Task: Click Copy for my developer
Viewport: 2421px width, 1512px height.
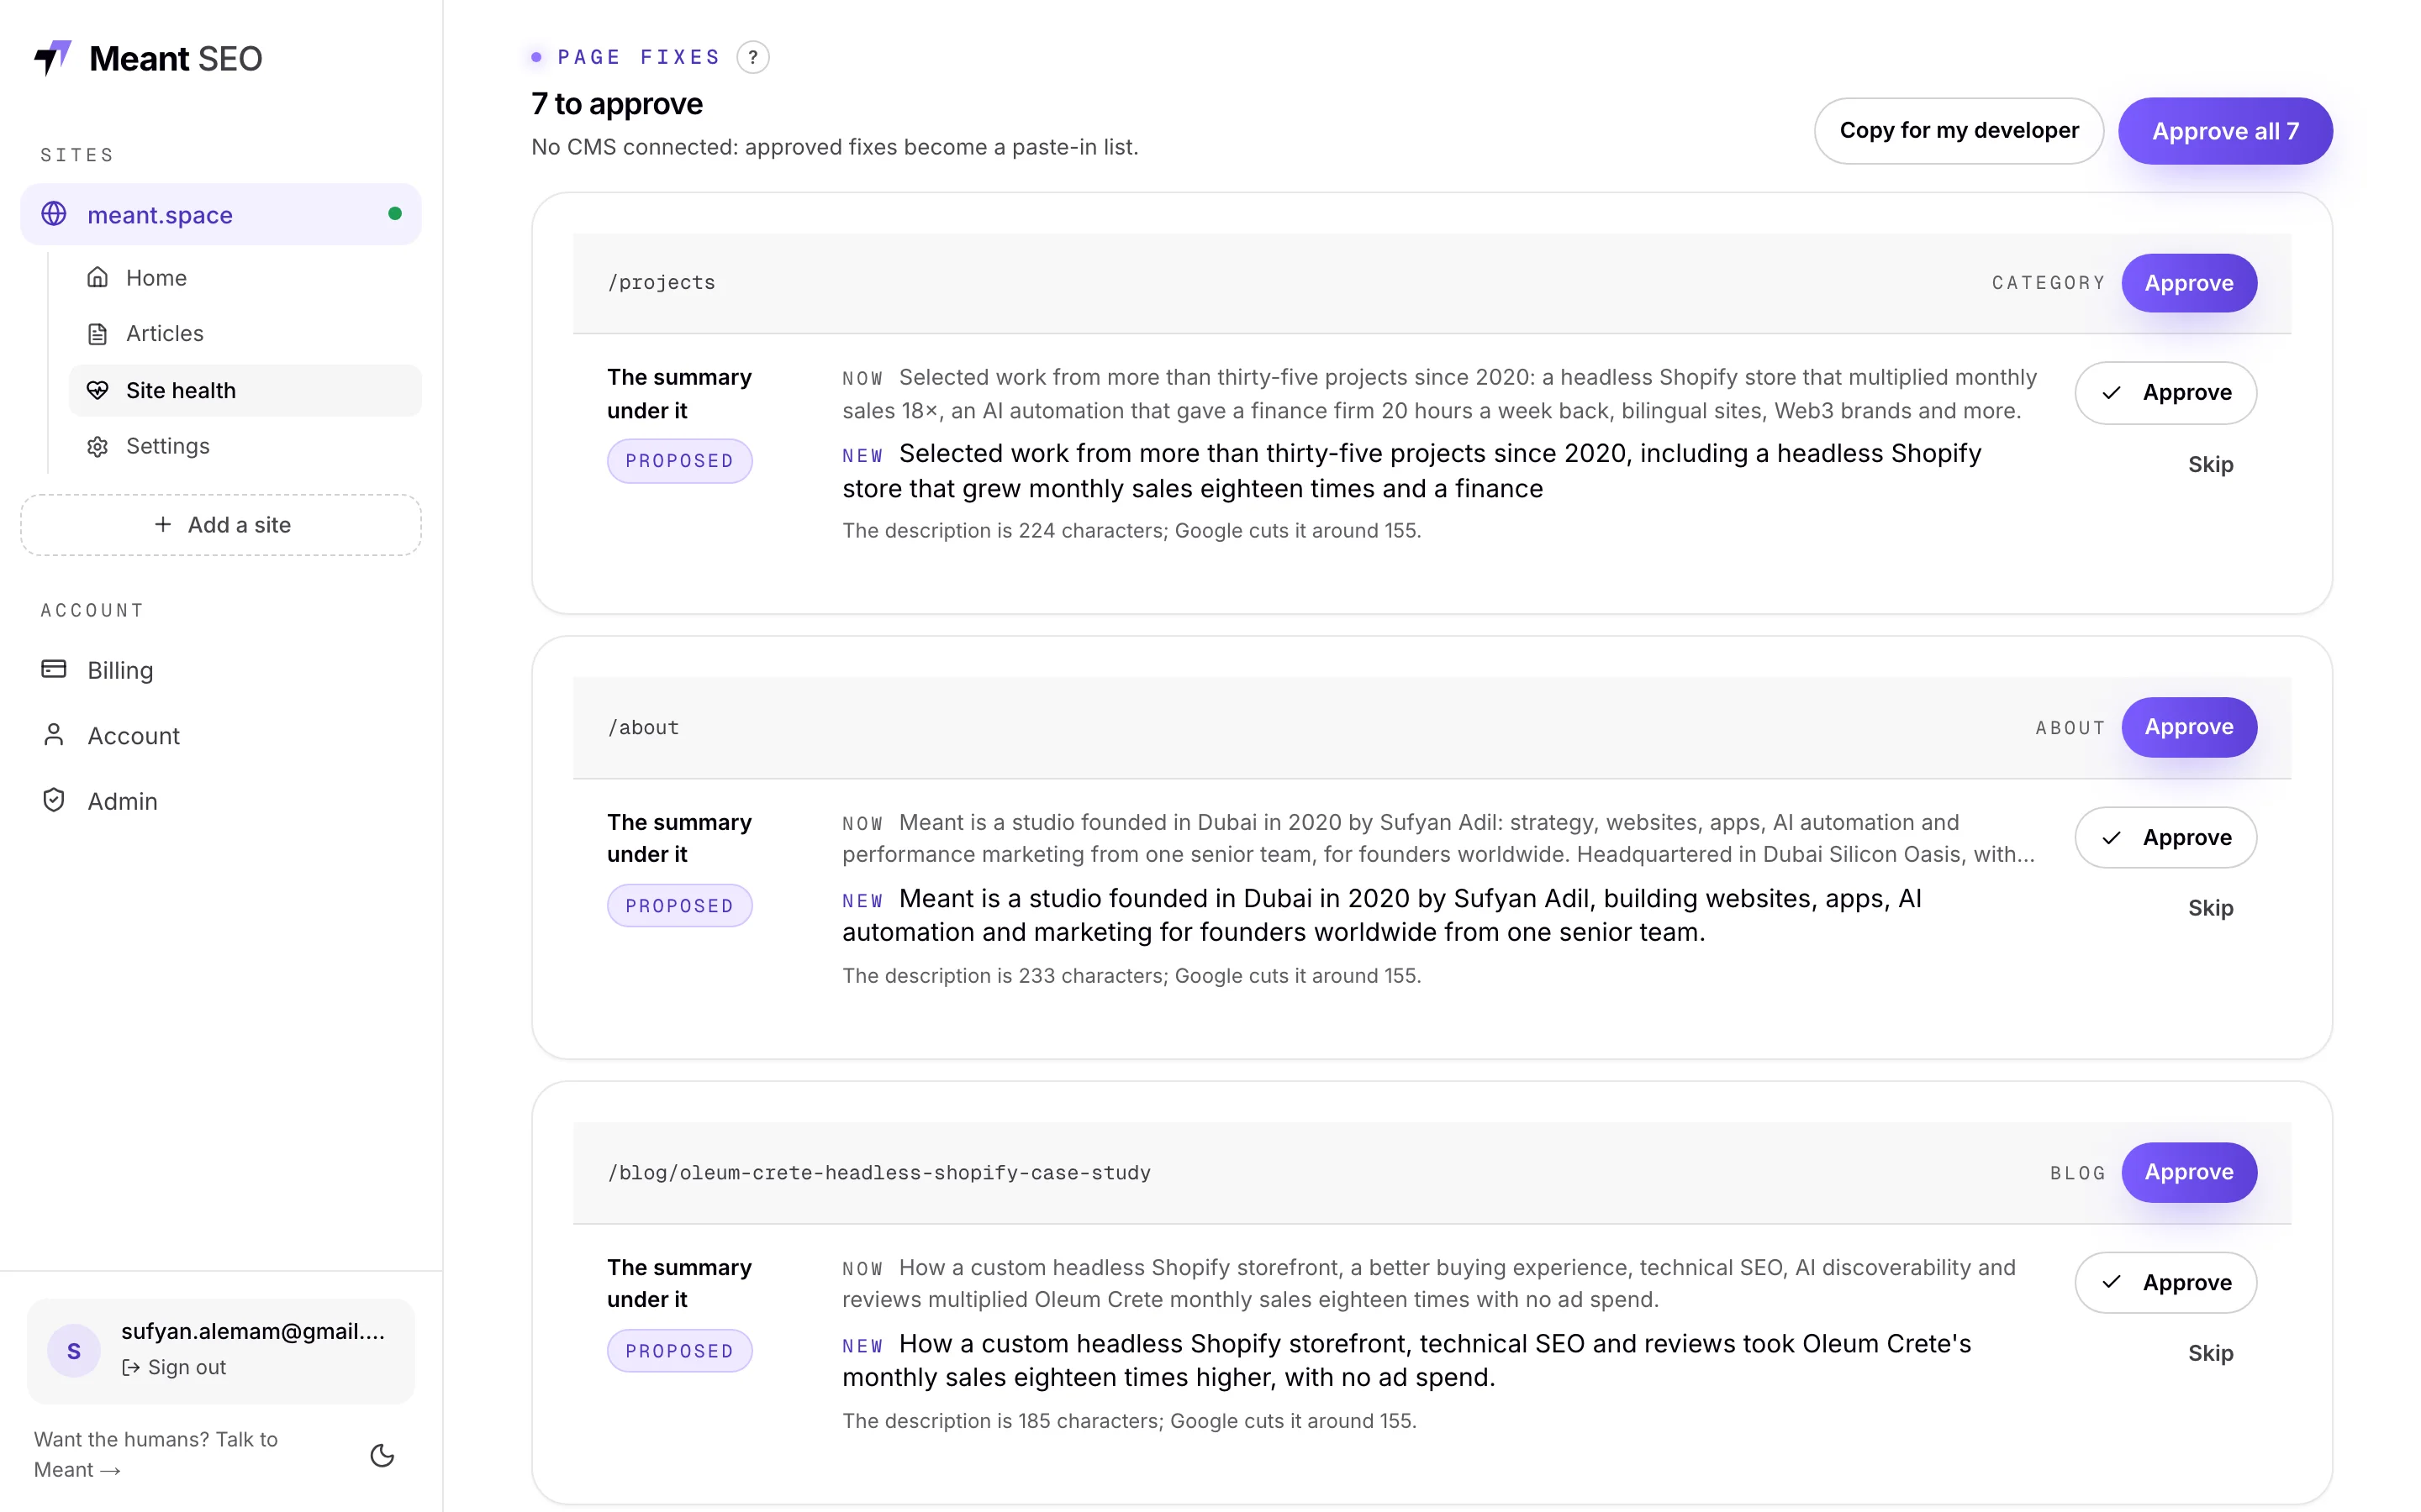Action: (x=1959, y=131)
